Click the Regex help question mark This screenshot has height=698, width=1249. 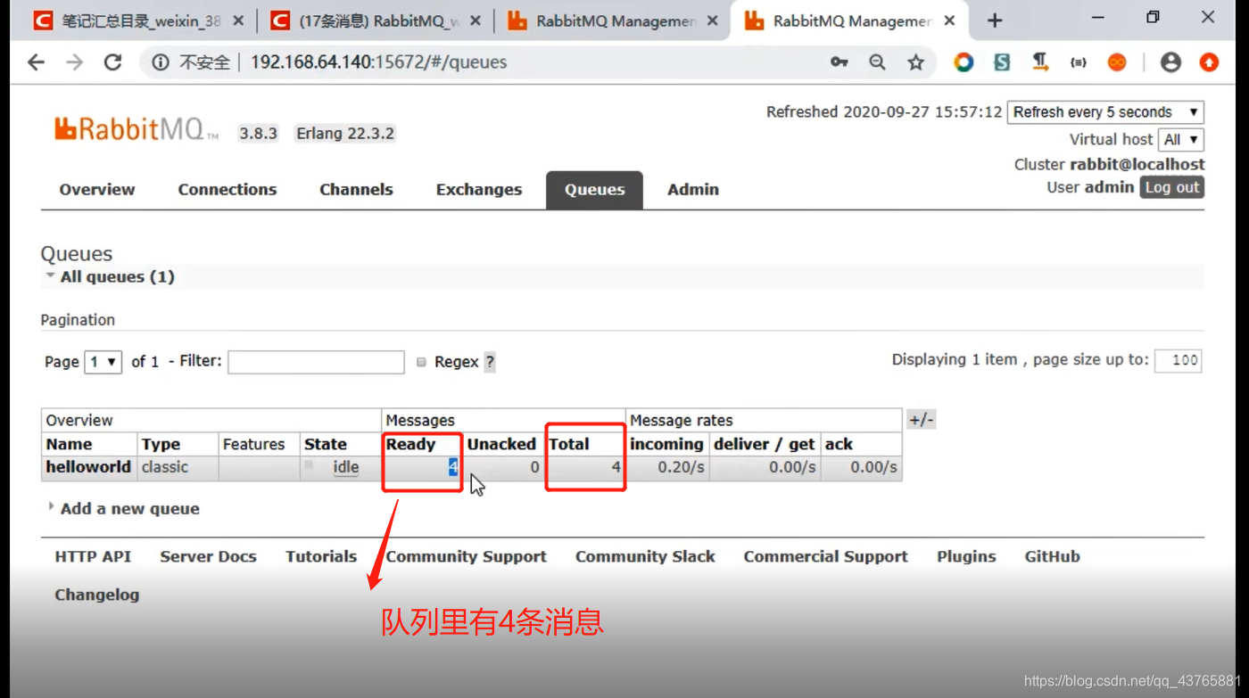pyautogui.click(x=490, y=362)
